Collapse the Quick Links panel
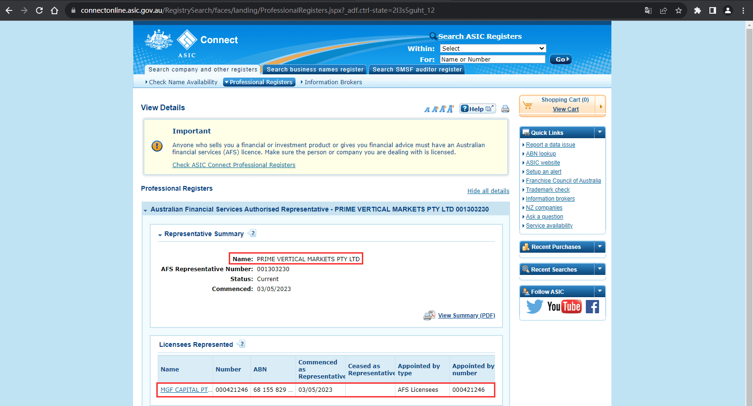The width and height of the screenshot is (753, 406). (x=600, y=132)
